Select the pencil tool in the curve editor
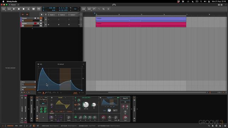Viewport: 228px width, 128px height. click(46, 92)
